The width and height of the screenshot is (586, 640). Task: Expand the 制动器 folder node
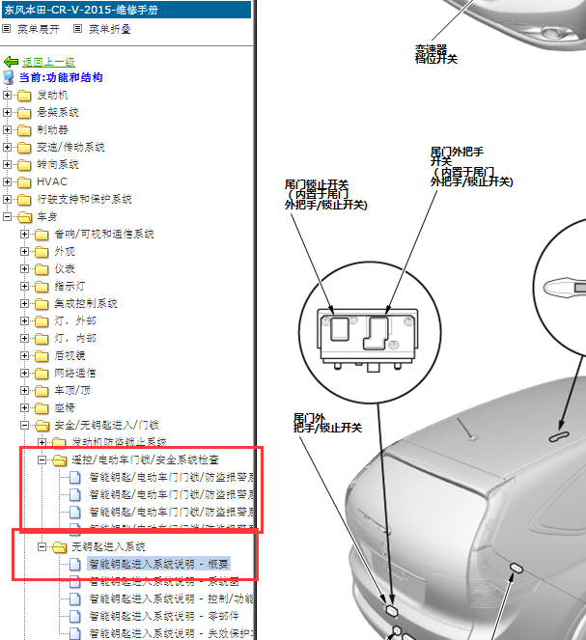(7, 129)
